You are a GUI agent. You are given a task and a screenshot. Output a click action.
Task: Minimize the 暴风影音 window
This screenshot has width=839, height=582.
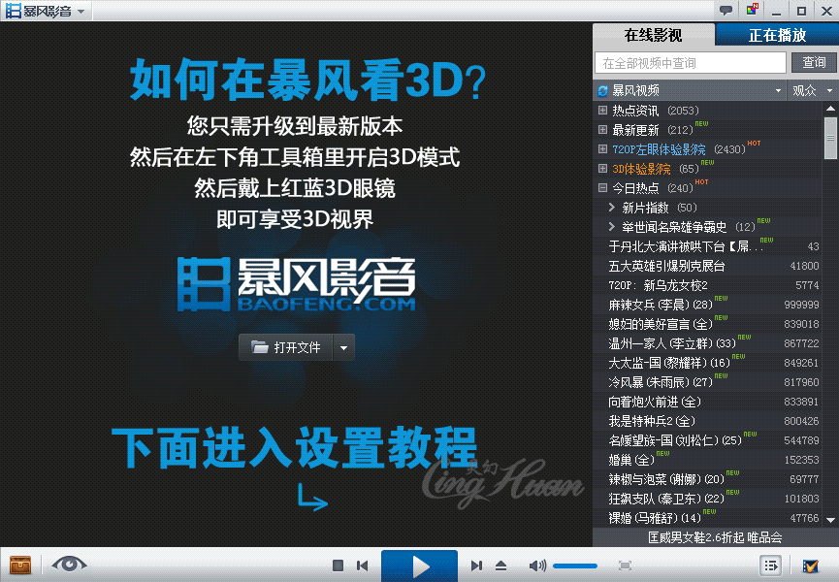point(776,11)
